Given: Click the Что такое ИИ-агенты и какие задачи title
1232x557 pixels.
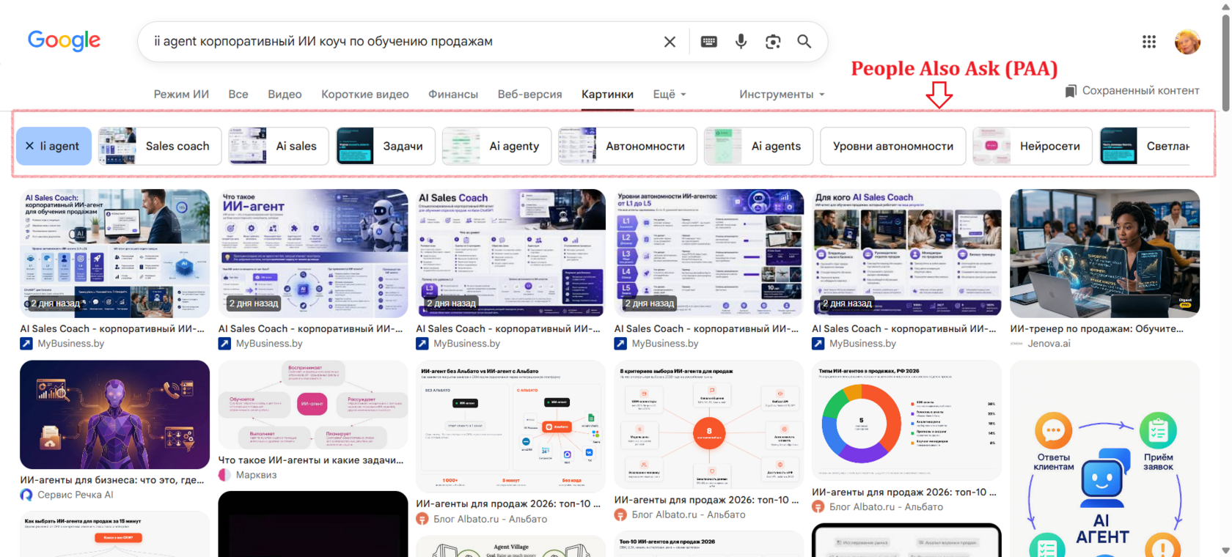Looking at the screenshot, I should 311,460.
